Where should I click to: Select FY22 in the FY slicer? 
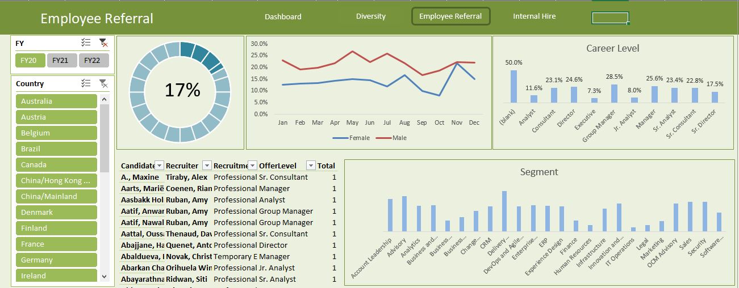coord(94,60)
